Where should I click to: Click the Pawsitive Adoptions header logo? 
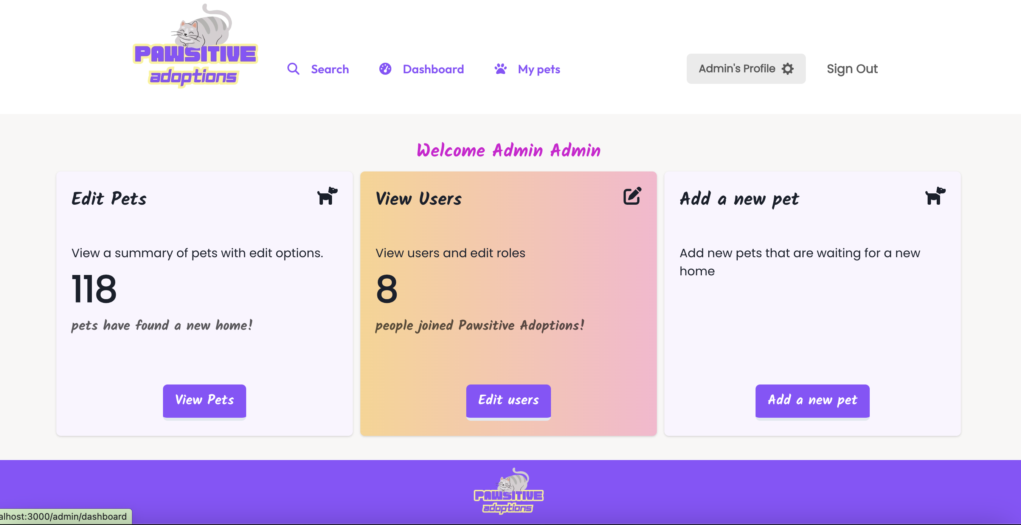point(196,46)
